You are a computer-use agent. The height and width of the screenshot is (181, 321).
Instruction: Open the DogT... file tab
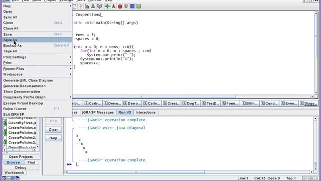191,103
